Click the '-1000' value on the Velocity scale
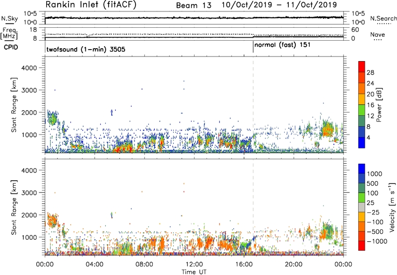This screenshot has height=275, width=397. coord(377,241)
